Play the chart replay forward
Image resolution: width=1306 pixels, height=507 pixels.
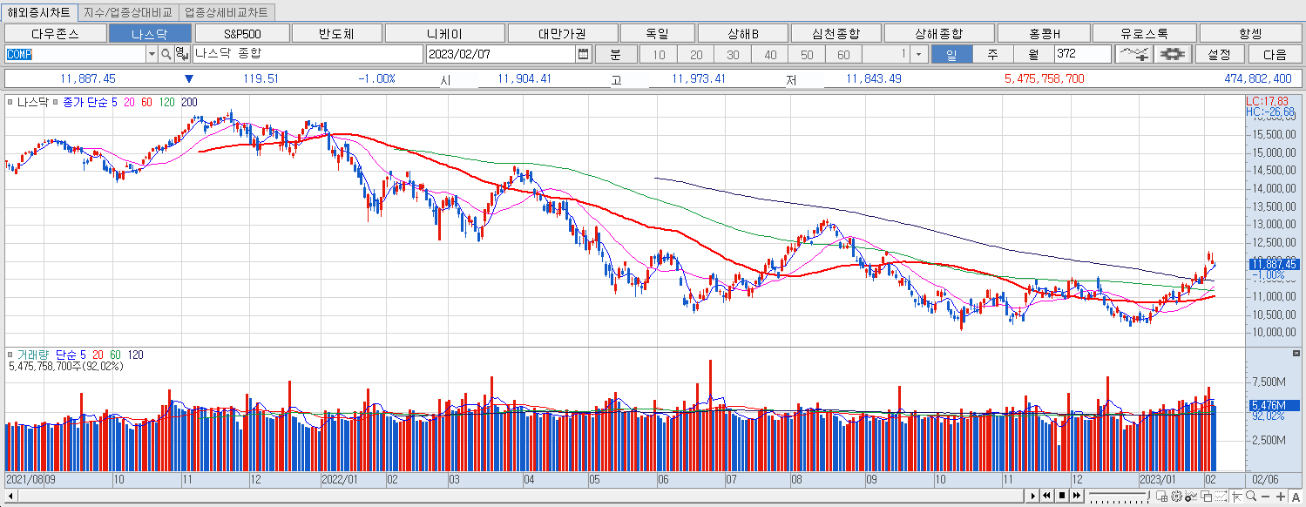pyautogui.click(x=1033, y=496)
